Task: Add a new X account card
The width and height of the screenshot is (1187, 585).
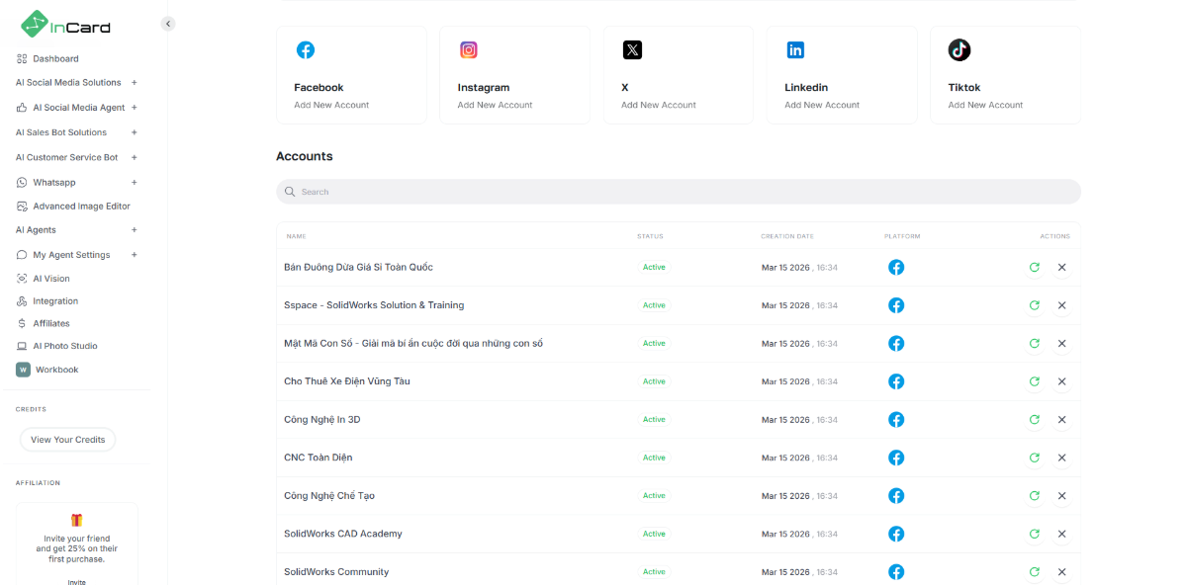Action: [x=679, y=75]
